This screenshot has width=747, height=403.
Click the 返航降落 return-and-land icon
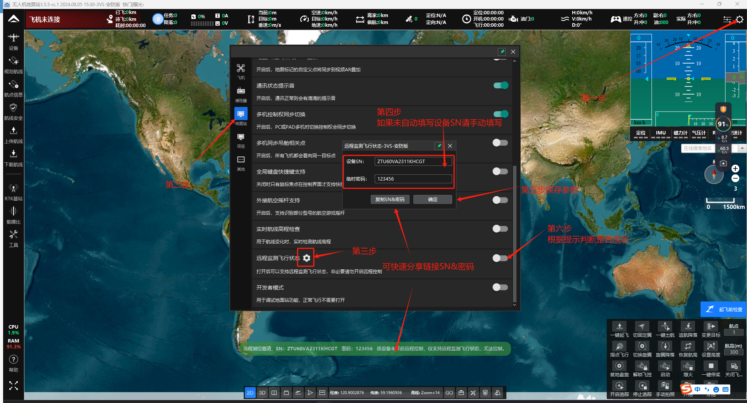[x=688, y=326]
